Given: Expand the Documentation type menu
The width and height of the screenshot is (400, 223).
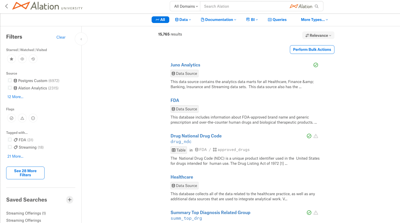Looking at the screenshot, I should (219, 20).
